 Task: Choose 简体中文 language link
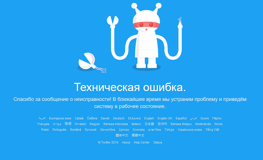pos(122,135)
